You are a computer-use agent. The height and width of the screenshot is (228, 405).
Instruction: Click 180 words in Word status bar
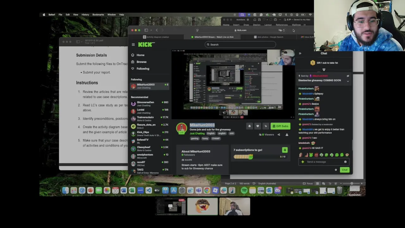point(245,184)
